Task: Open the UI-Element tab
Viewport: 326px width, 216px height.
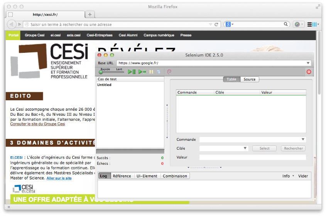Action: point(147,176)
